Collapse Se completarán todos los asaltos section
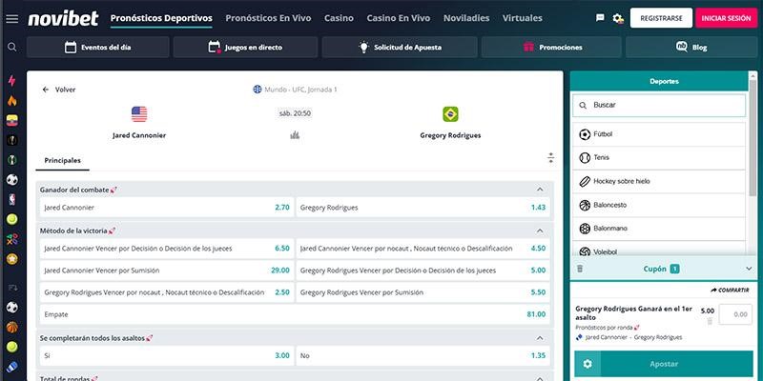The width and height of the screenshot is (763, 381). coord(540,338)
